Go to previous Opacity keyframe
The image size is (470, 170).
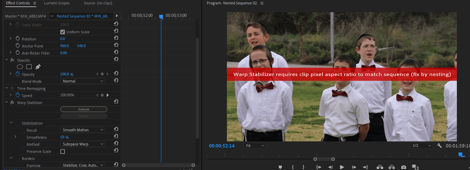click(x=97, y=74)
